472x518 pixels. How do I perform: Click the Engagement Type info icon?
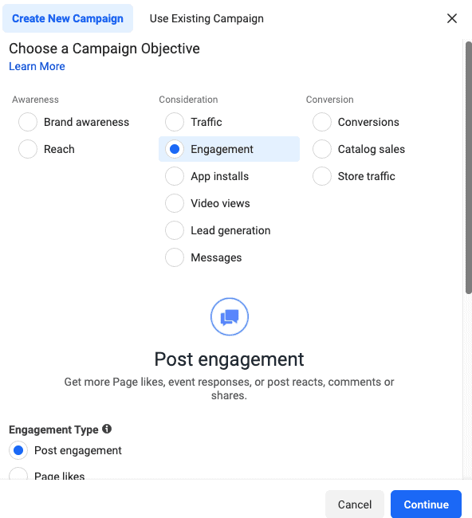pyautogui.click(x=107, y=429)
